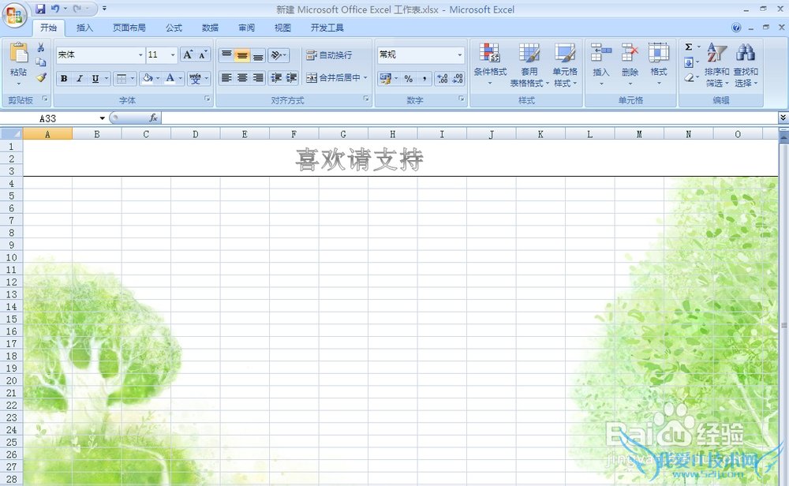Open Conditional Formatting (条件格式)
Screen dimensions: 789x486
pos(490,65)
